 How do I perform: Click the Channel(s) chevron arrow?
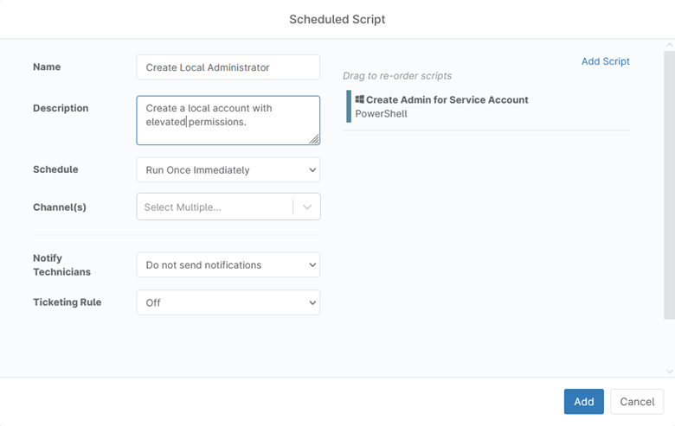307,207
